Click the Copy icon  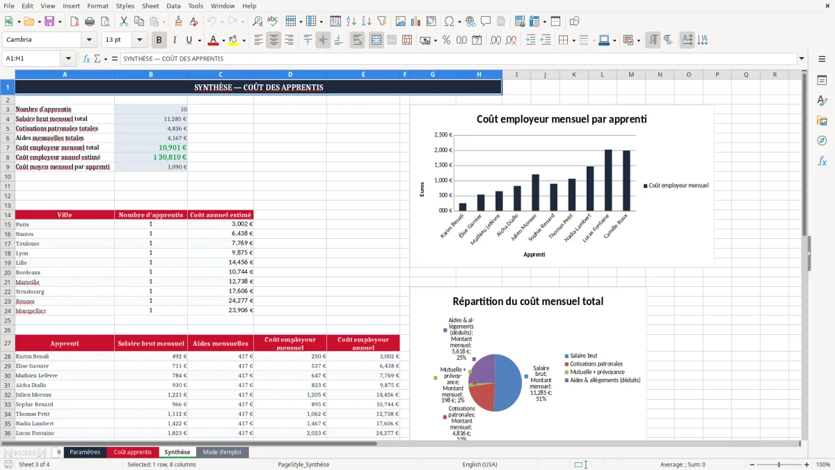(138, 22)
